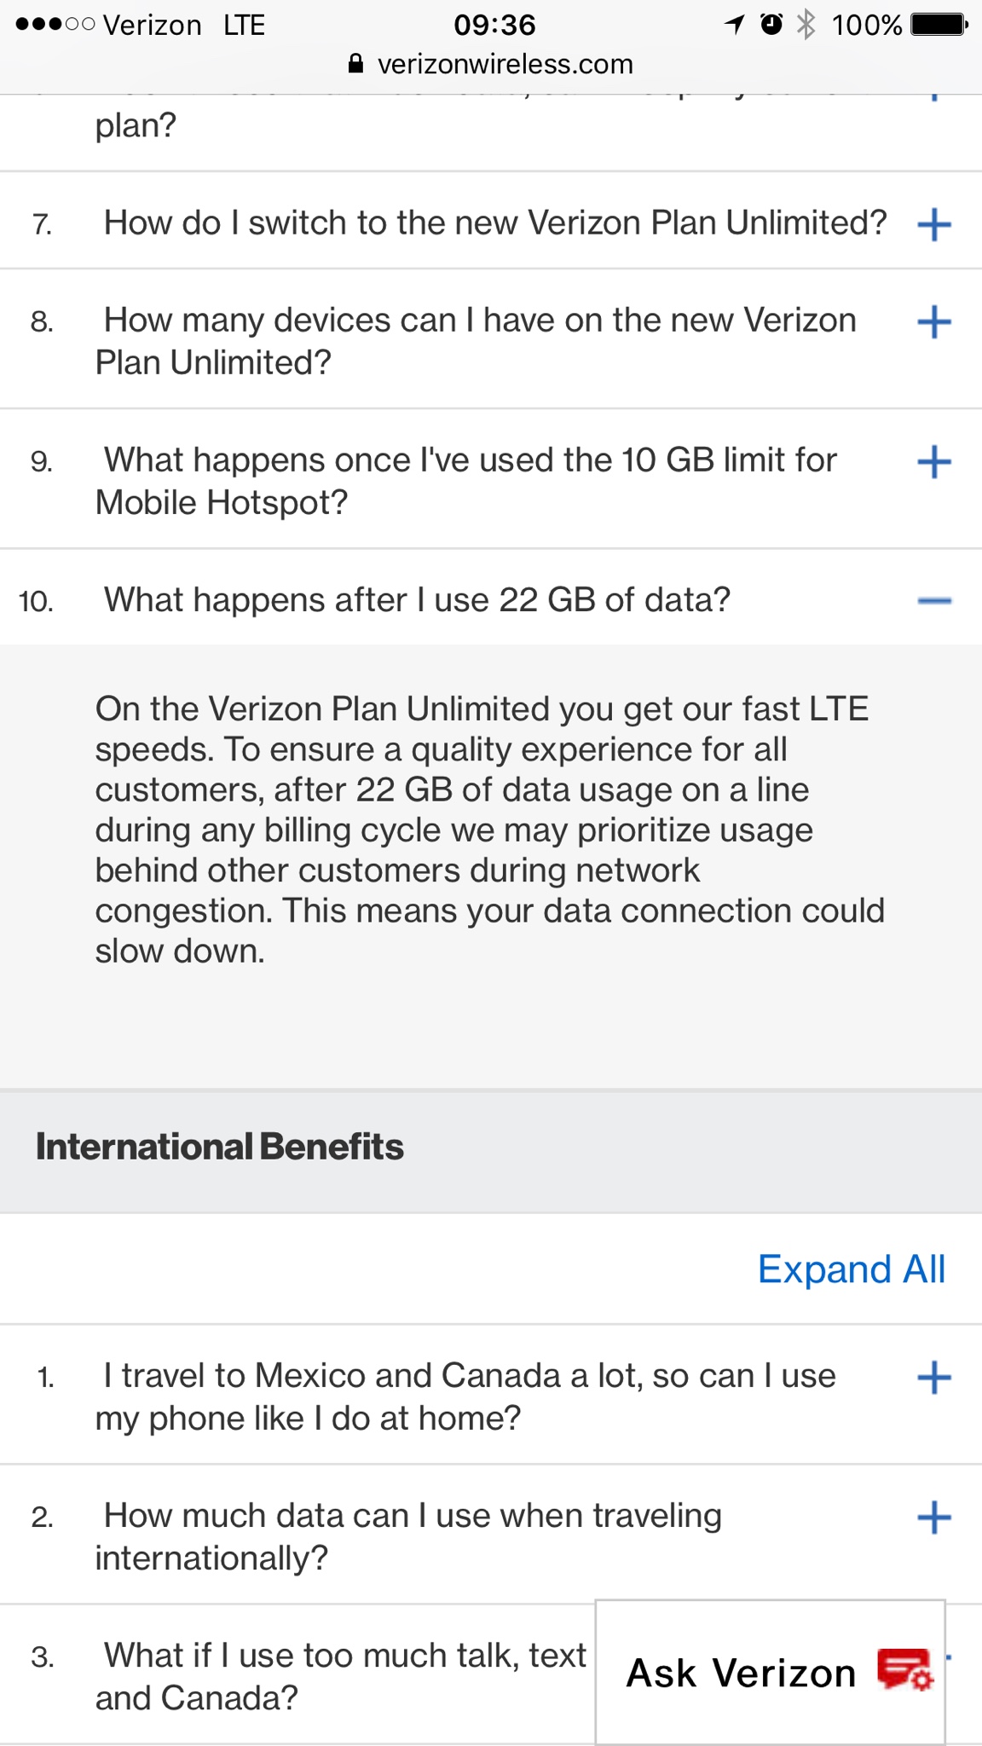Expand question 7 with its plus icon
The image size is (982, 1746).
tap(934, 224)
